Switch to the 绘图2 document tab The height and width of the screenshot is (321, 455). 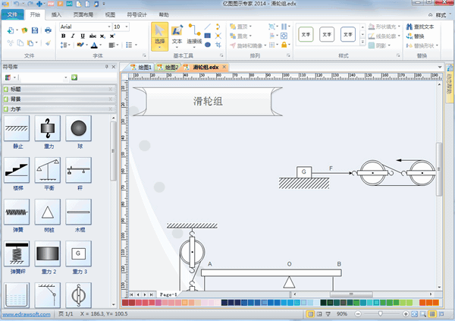168,67
